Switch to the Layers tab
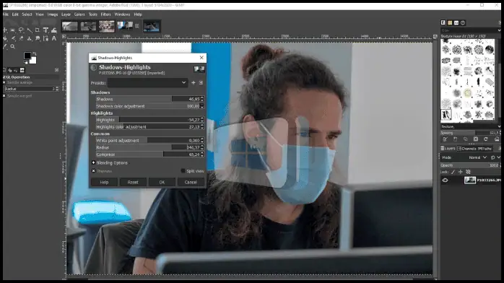504x283 pixels. click(x=448, y=149)
